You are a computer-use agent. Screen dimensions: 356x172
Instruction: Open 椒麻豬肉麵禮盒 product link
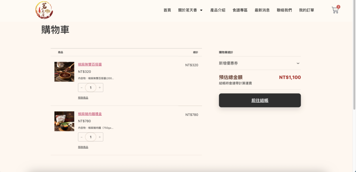(90, 114)
